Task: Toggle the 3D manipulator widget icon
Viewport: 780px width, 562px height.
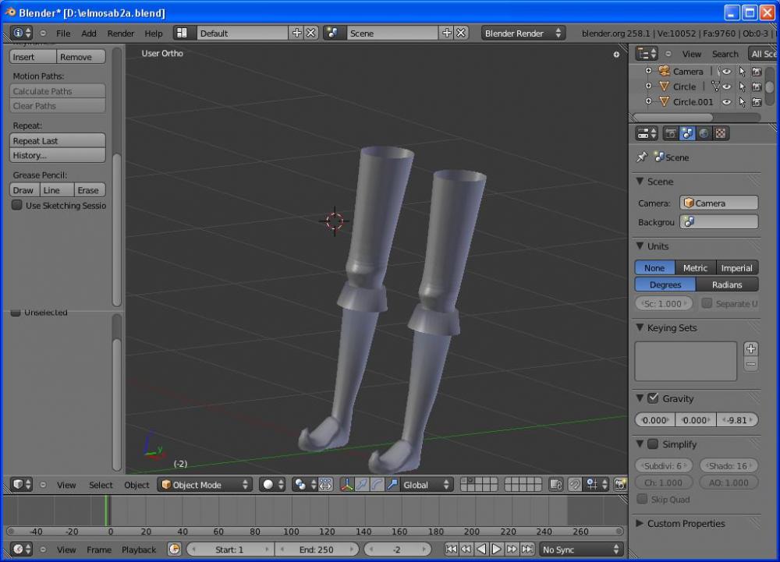Action: click(346, 485)
